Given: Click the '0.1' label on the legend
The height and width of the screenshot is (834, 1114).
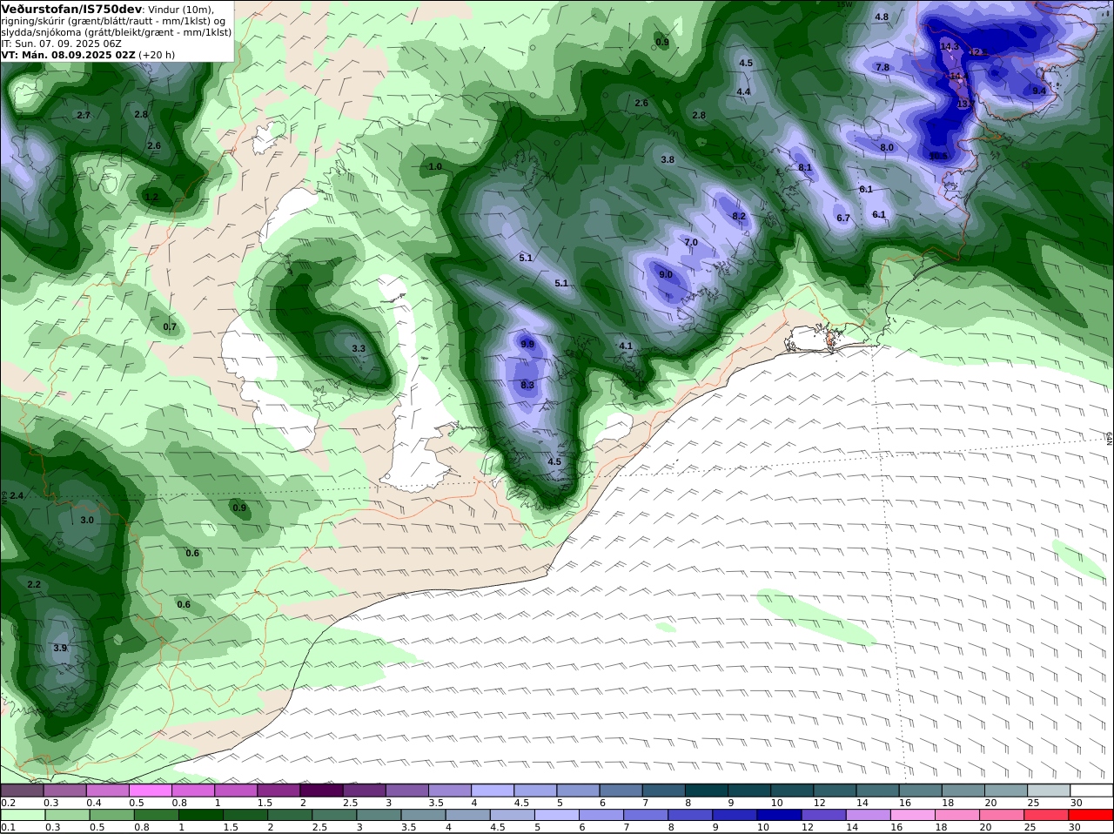Looking at the screenshot, I should click(x=9, y=827).
